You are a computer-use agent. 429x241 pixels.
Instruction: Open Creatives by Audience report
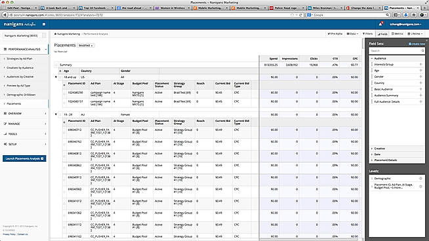click(20, 67)
